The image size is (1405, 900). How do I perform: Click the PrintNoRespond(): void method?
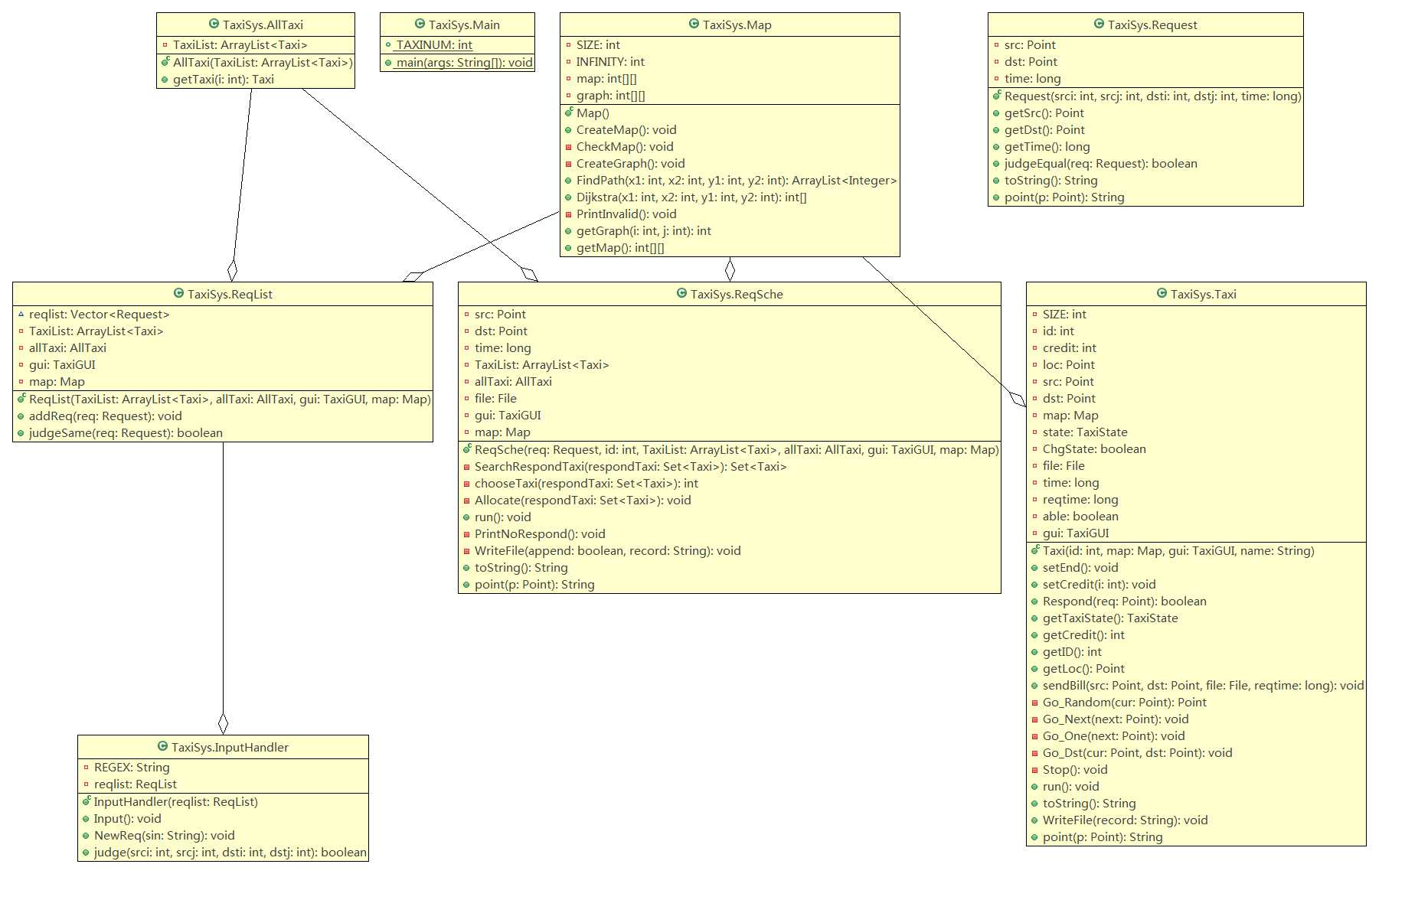coord(540,534)
